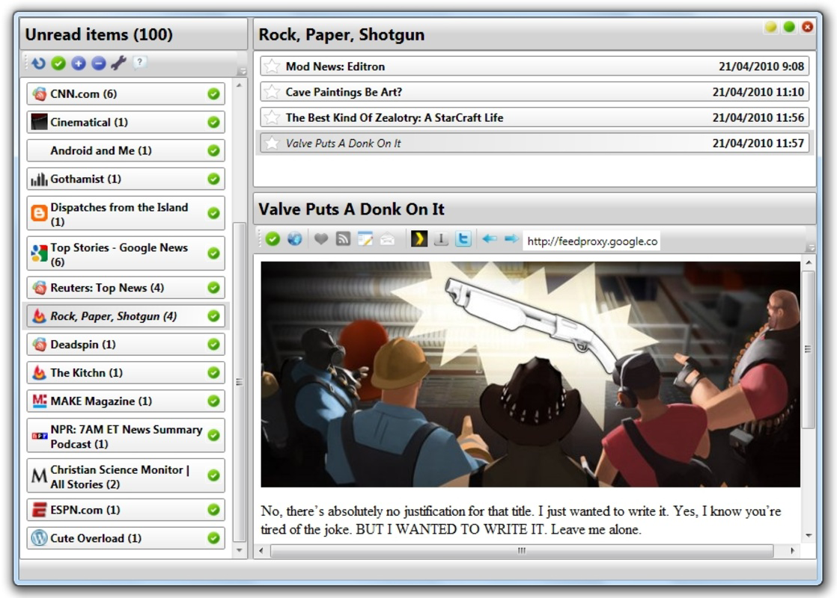Click the feed list scroll-up arrow
Screen dimensions: 837x598
coord(239,85)
